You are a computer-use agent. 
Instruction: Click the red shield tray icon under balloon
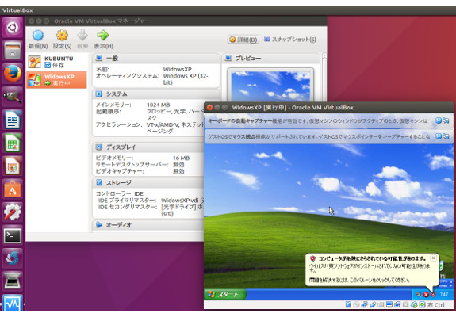tap(433, 295)
